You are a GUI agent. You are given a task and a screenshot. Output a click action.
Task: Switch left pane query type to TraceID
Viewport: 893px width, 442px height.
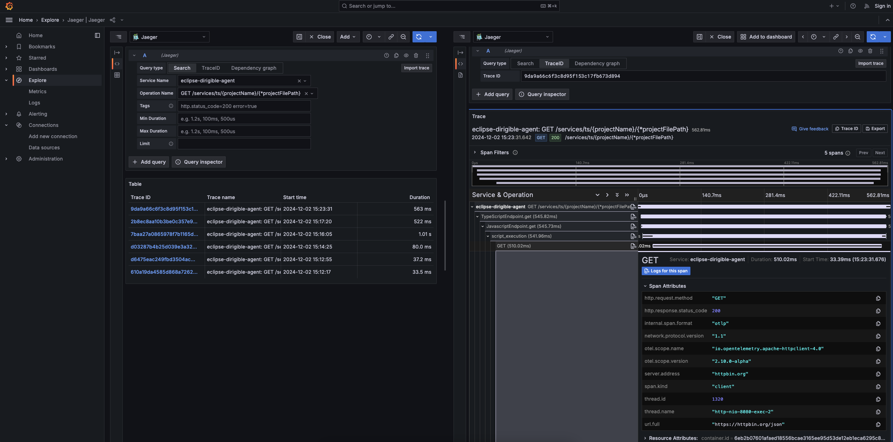pos(211,68)
